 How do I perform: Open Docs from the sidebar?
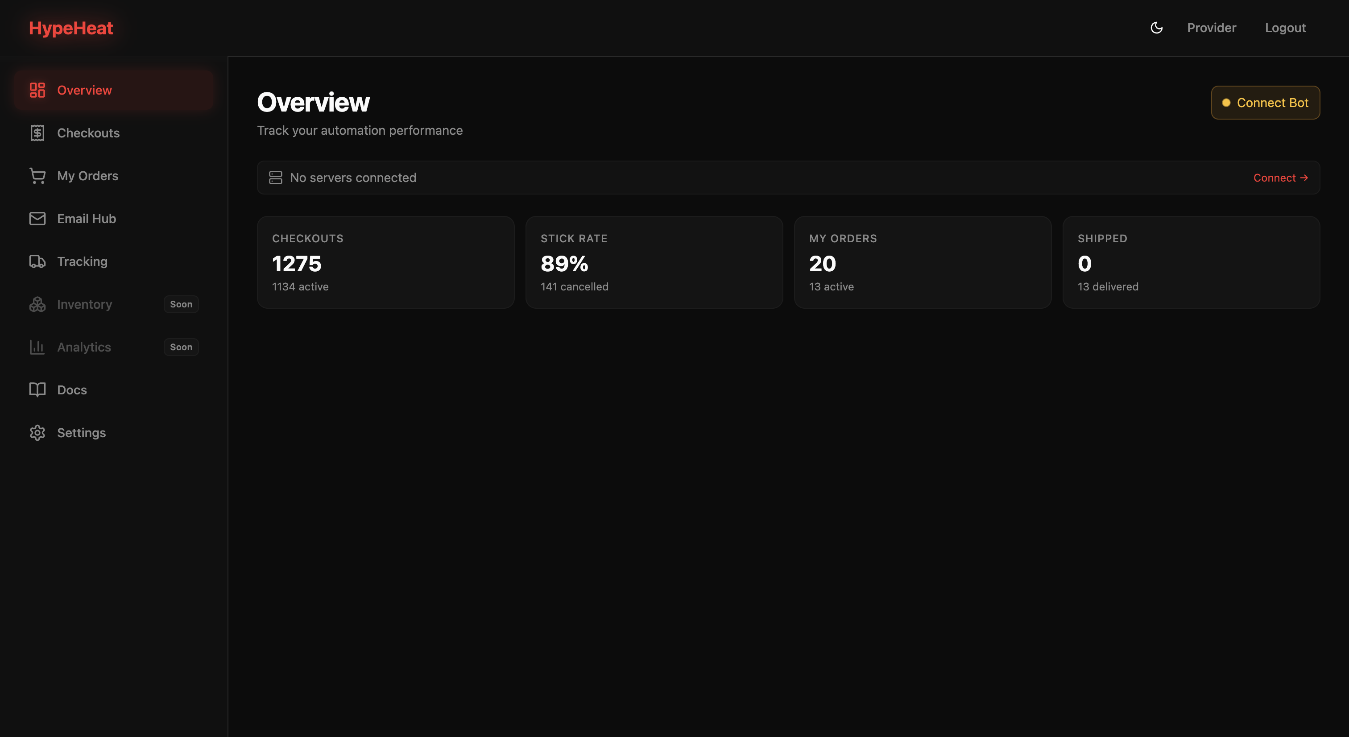pyautogui.click(x=114, y=390)
